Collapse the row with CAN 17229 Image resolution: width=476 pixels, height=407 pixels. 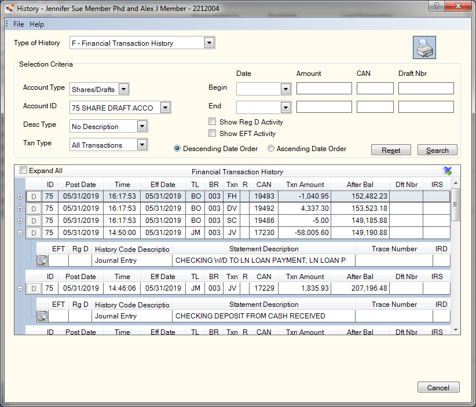click(x=20, y=288)
